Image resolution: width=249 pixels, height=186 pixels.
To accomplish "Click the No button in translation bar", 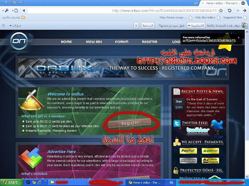I will tap(136, 26).
